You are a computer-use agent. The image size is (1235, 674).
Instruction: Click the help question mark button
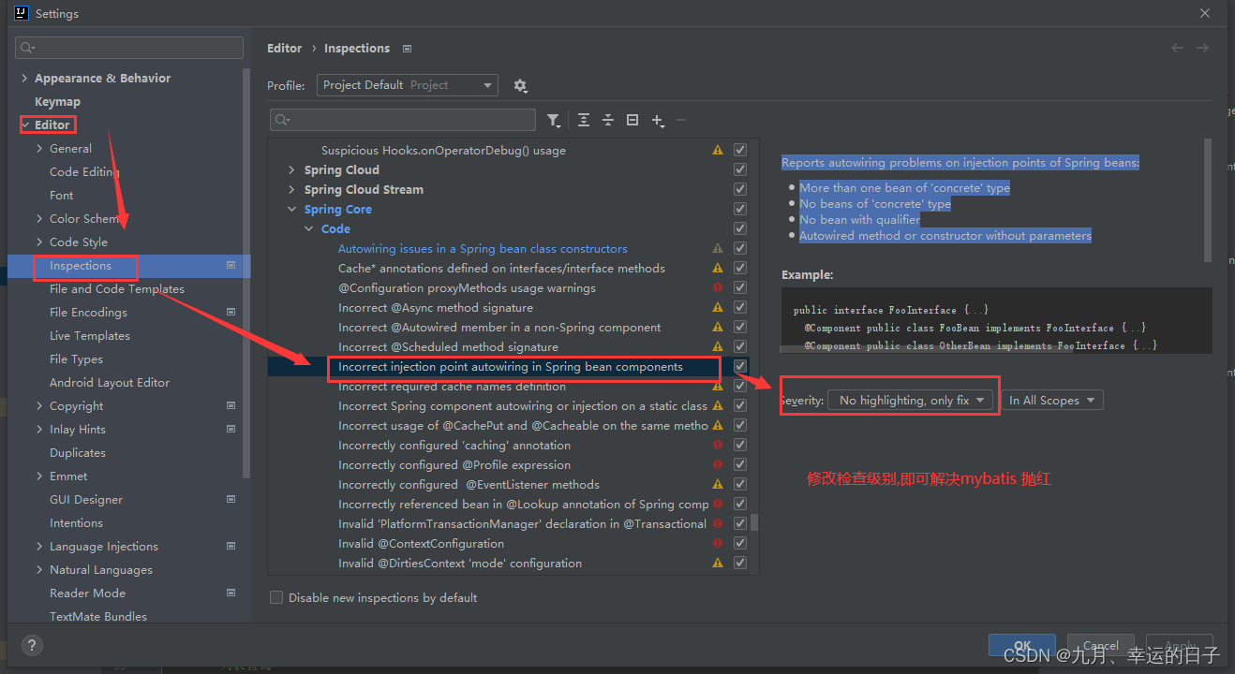point(32,645)
